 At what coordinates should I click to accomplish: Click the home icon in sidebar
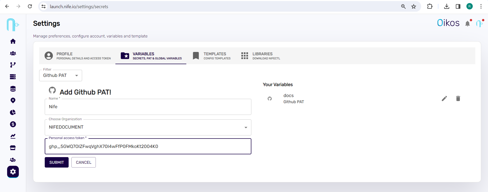tap(13, 41)
